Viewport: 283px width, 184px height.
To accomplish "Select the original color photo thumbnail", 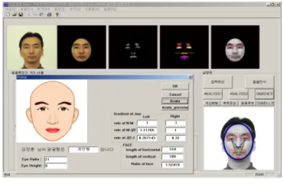I will (32, 47).
